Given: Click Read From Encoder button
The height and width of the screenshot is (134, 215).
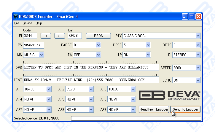Looking at the screenshot, I should tap(154, 109).
